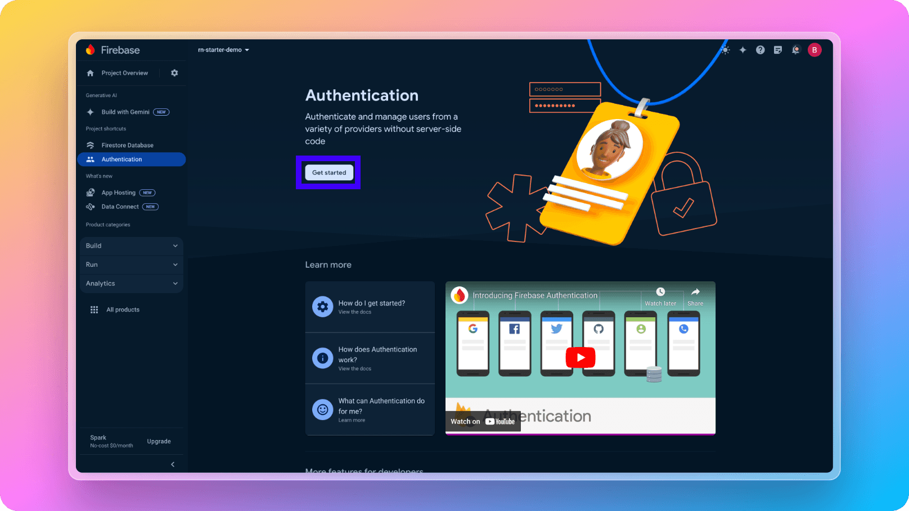Screen dimensions: 909x511
Task: Click the Get started button
Action: click(x=329, y=172)
